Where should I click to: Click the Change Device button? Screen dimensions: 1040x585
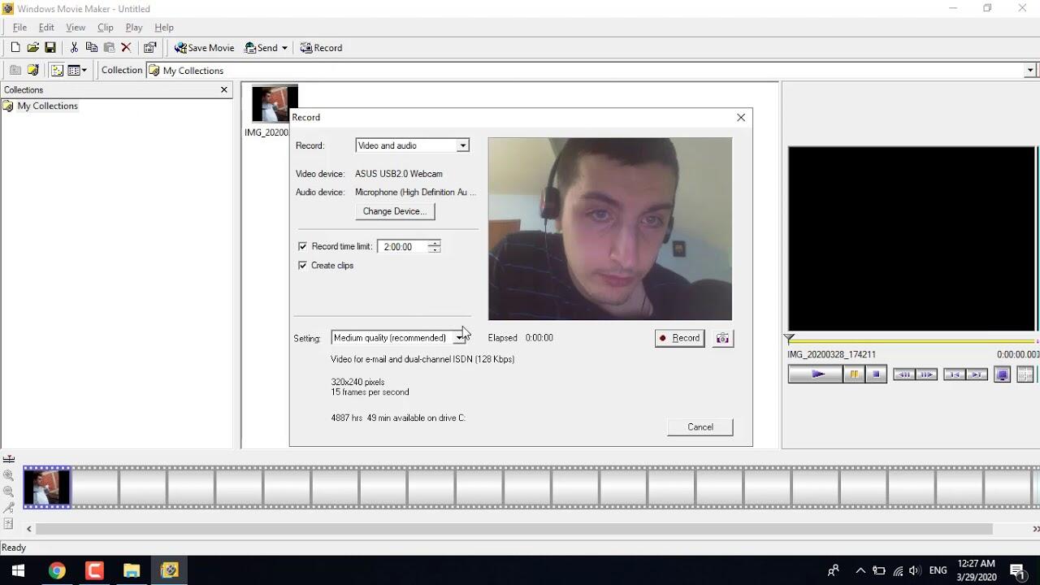click(395, 211)
